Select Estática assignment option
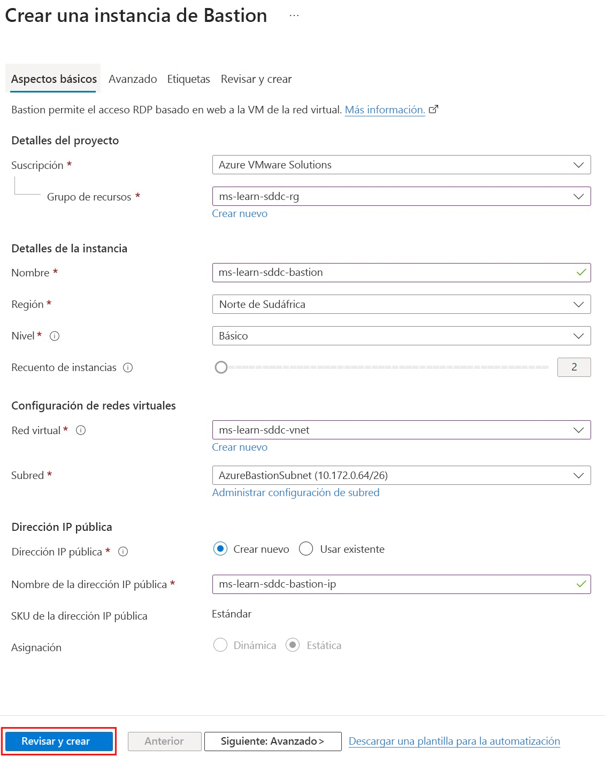 point(293,645)
